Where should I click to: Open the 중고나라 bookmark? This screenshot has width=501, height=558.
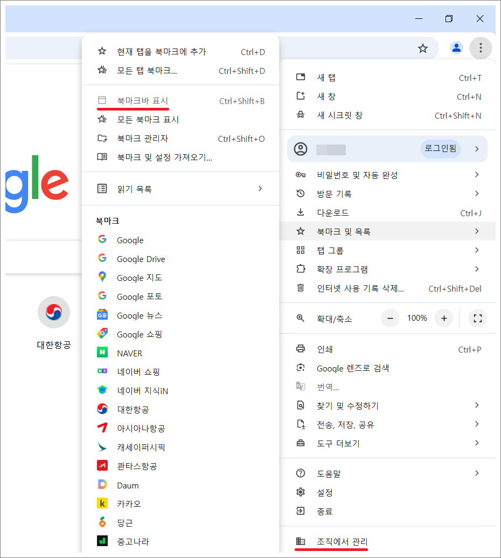(180, 542)
